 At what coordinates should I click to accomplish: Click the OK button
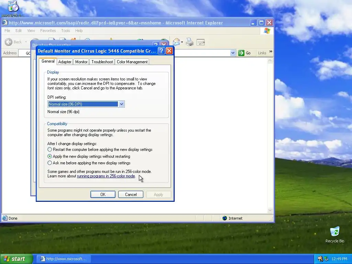[x=103, y=195]
